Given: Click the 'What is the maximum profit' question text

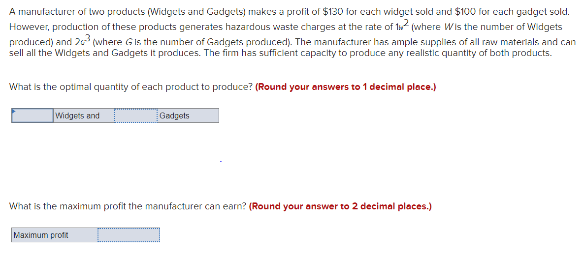Looking at the screenshot, I should click(x=128, y=206).
